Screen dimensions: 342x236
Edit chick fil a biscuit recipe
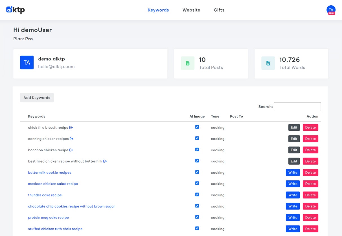pos(294,128)
